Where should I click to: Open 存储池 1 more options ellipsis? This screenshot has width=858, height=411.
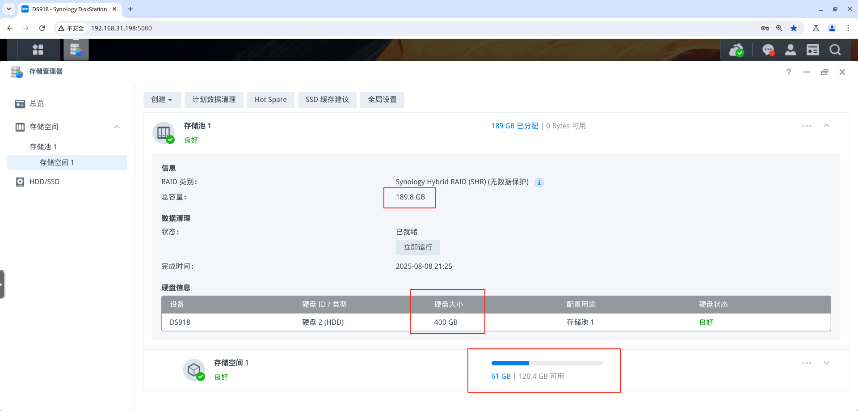[x=807, y=126]
